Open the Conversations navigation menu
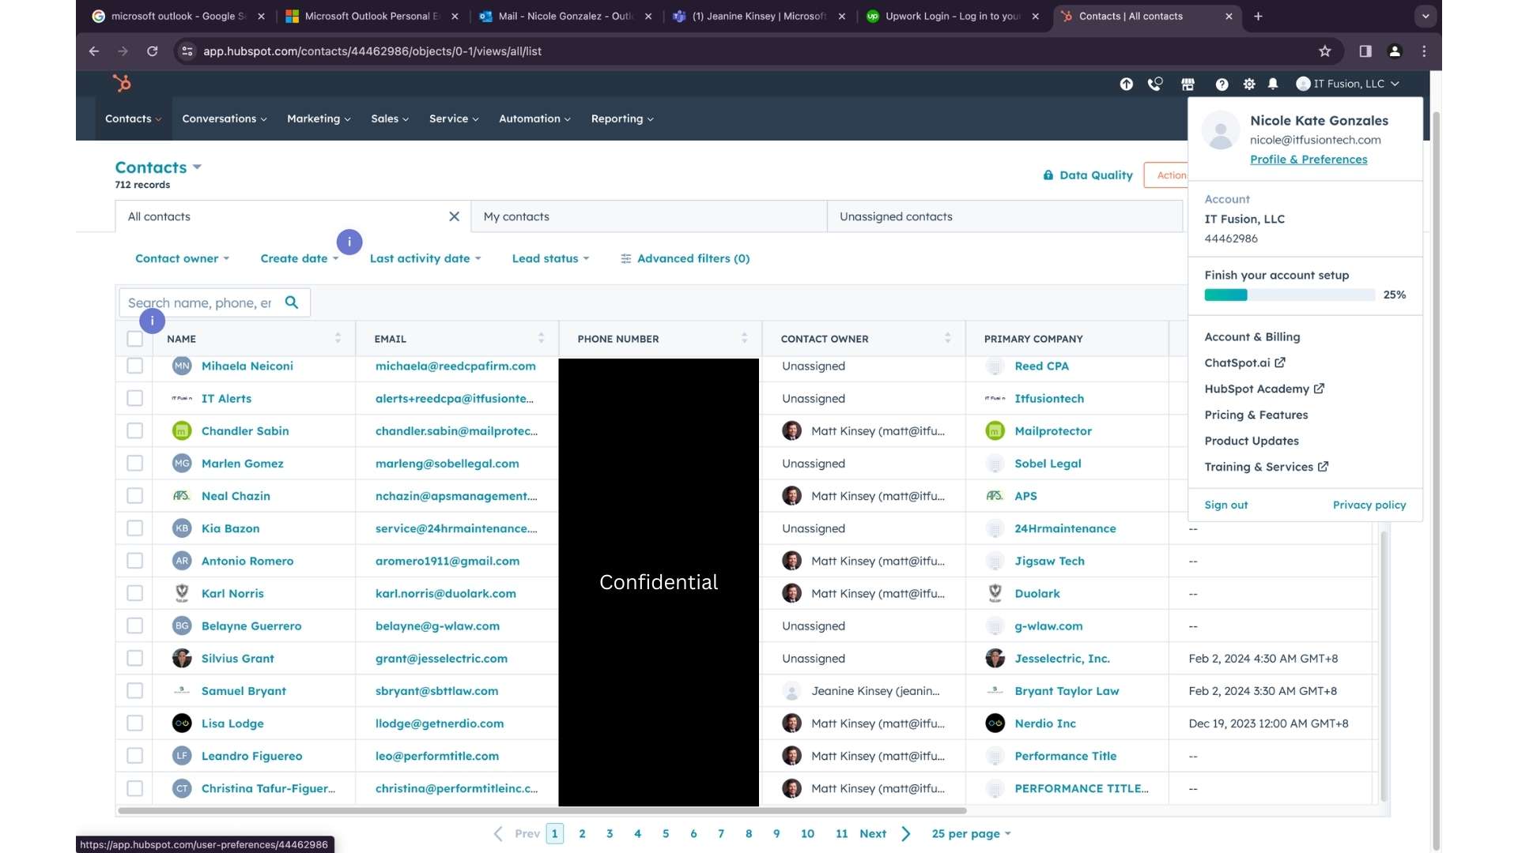The height and width of the screenshot is (853, 1518). coord(224,118)
